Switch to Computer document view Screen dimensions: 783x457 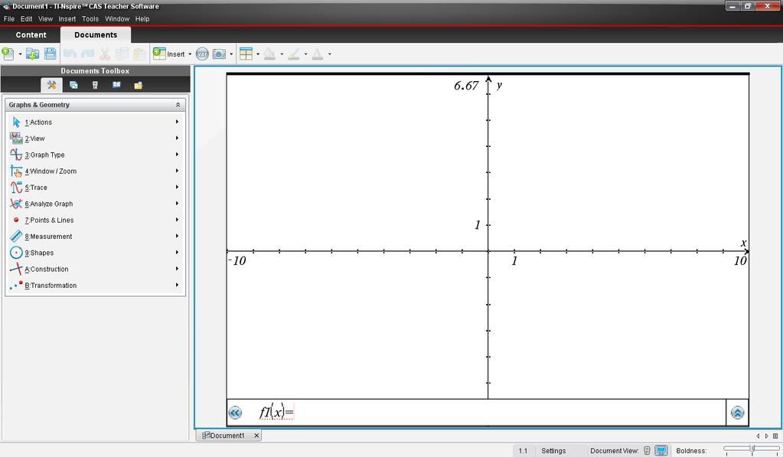click(661, 451)
